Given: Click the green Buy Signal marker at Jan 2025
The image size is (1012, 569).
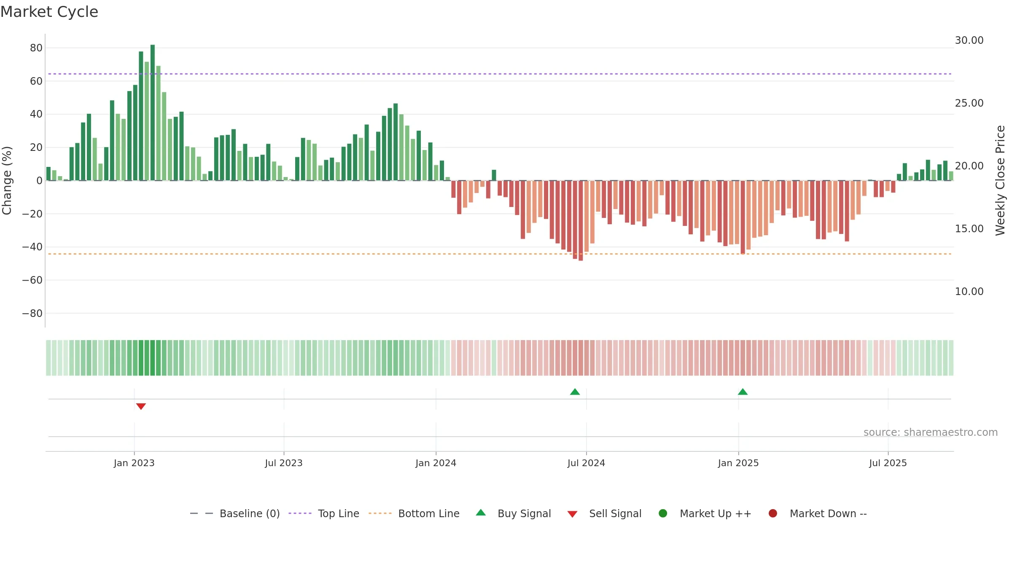Looking at the screenshot, I should click(x=743, y=392).
